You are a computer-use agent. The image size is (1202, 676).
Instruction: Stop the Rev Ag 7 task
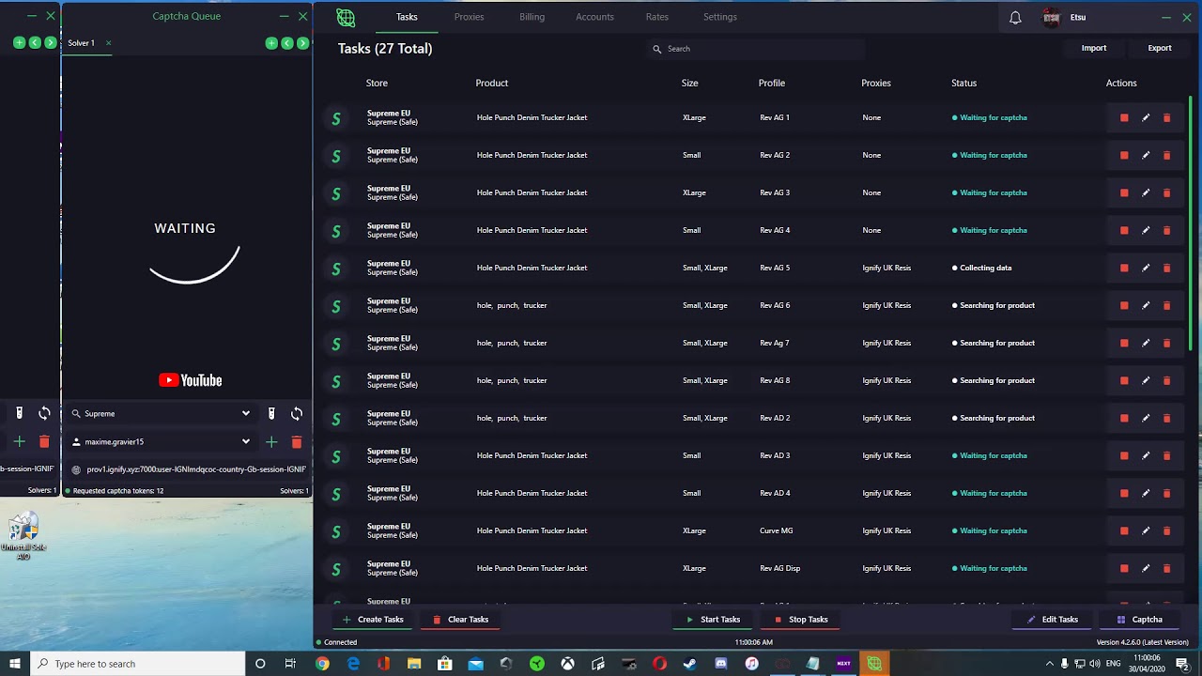pos(1124,343)
